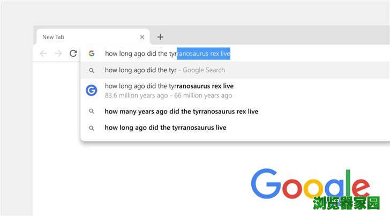This screenshot has width=390, height=216.
Task: Click the Google G icon in the address bar
Action: [92, 54]
